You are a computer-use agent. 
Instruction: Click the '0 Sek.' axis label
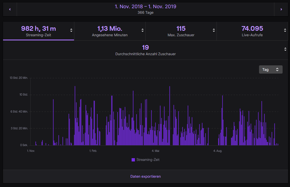pyautogui.click(x=24, y=145)
